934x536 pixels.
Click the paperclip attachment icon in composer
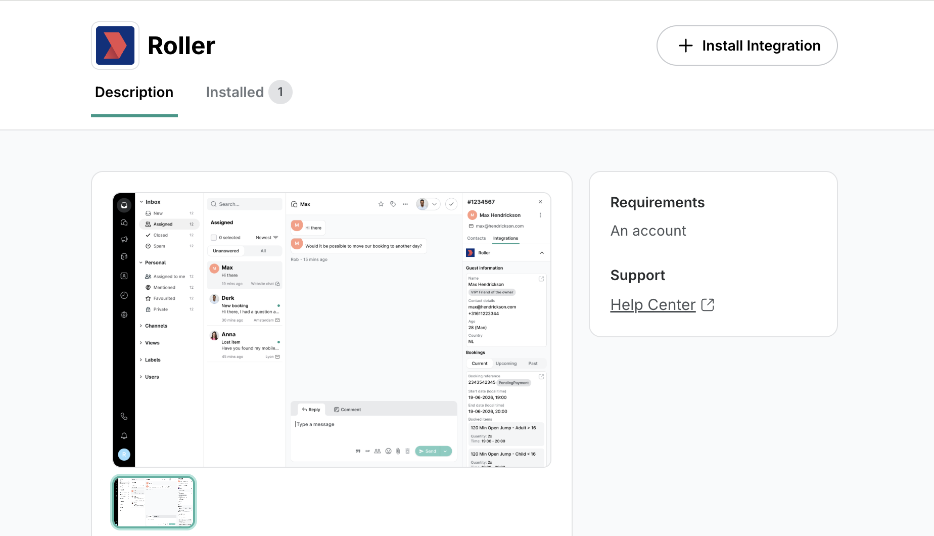tap(398, 451)
